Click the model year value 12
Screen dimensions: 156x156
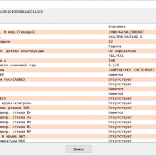(x=111, y=41)
